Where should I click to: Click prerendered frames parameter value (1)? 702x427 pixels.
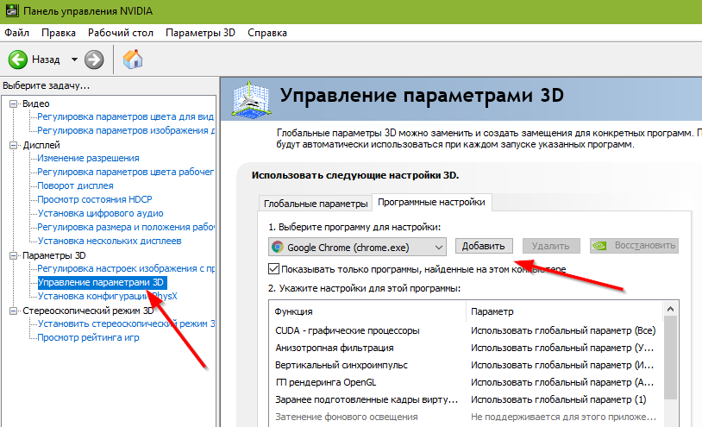559,399
